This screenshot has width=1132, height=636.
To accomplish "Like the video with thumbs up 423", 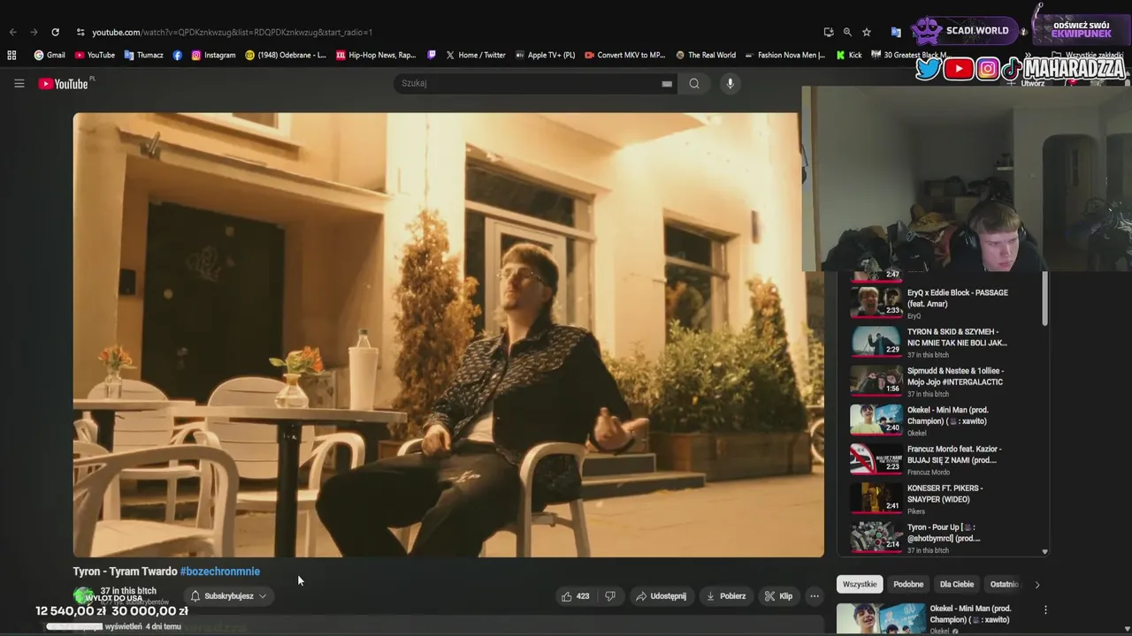I will point(575,596).
